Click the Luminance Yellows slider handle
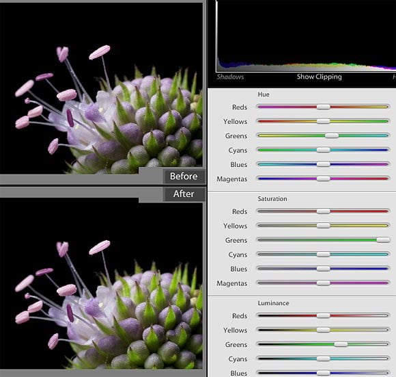Image resolution: width=396 pixels, height=377 pixels. [x=323, y=330]
